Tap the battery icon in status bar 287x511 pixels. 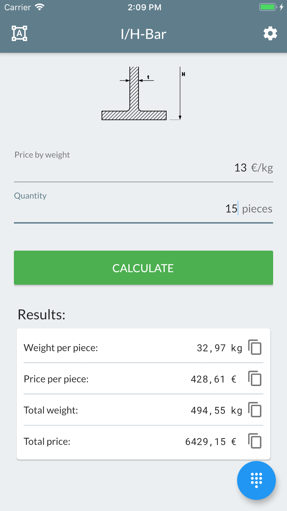(x=268, y=7)
